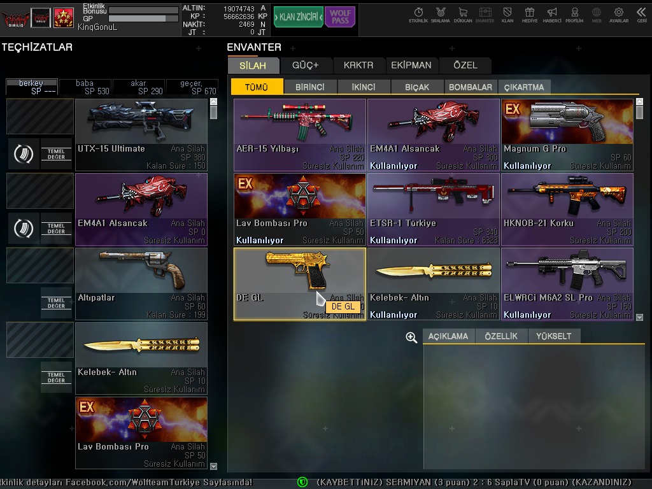Select the geçer SP 670 loadout slot

[192, 87]
